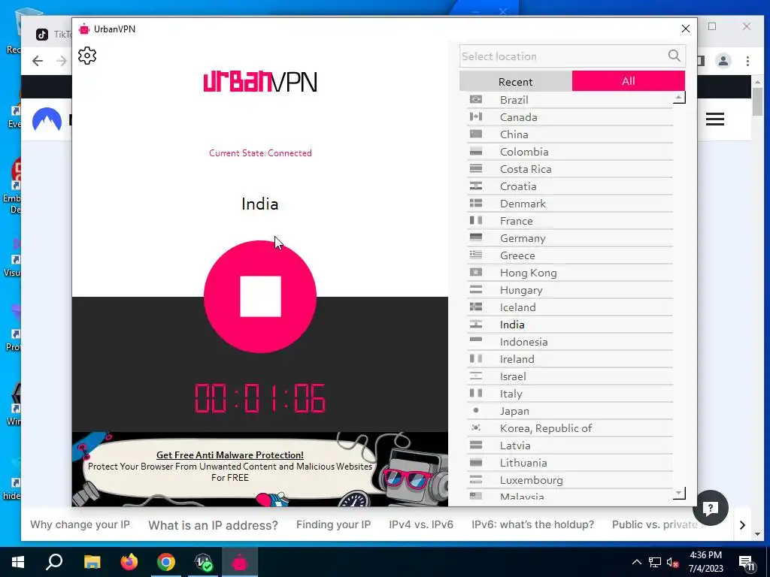Pick Korea, Republic of location

570,428
